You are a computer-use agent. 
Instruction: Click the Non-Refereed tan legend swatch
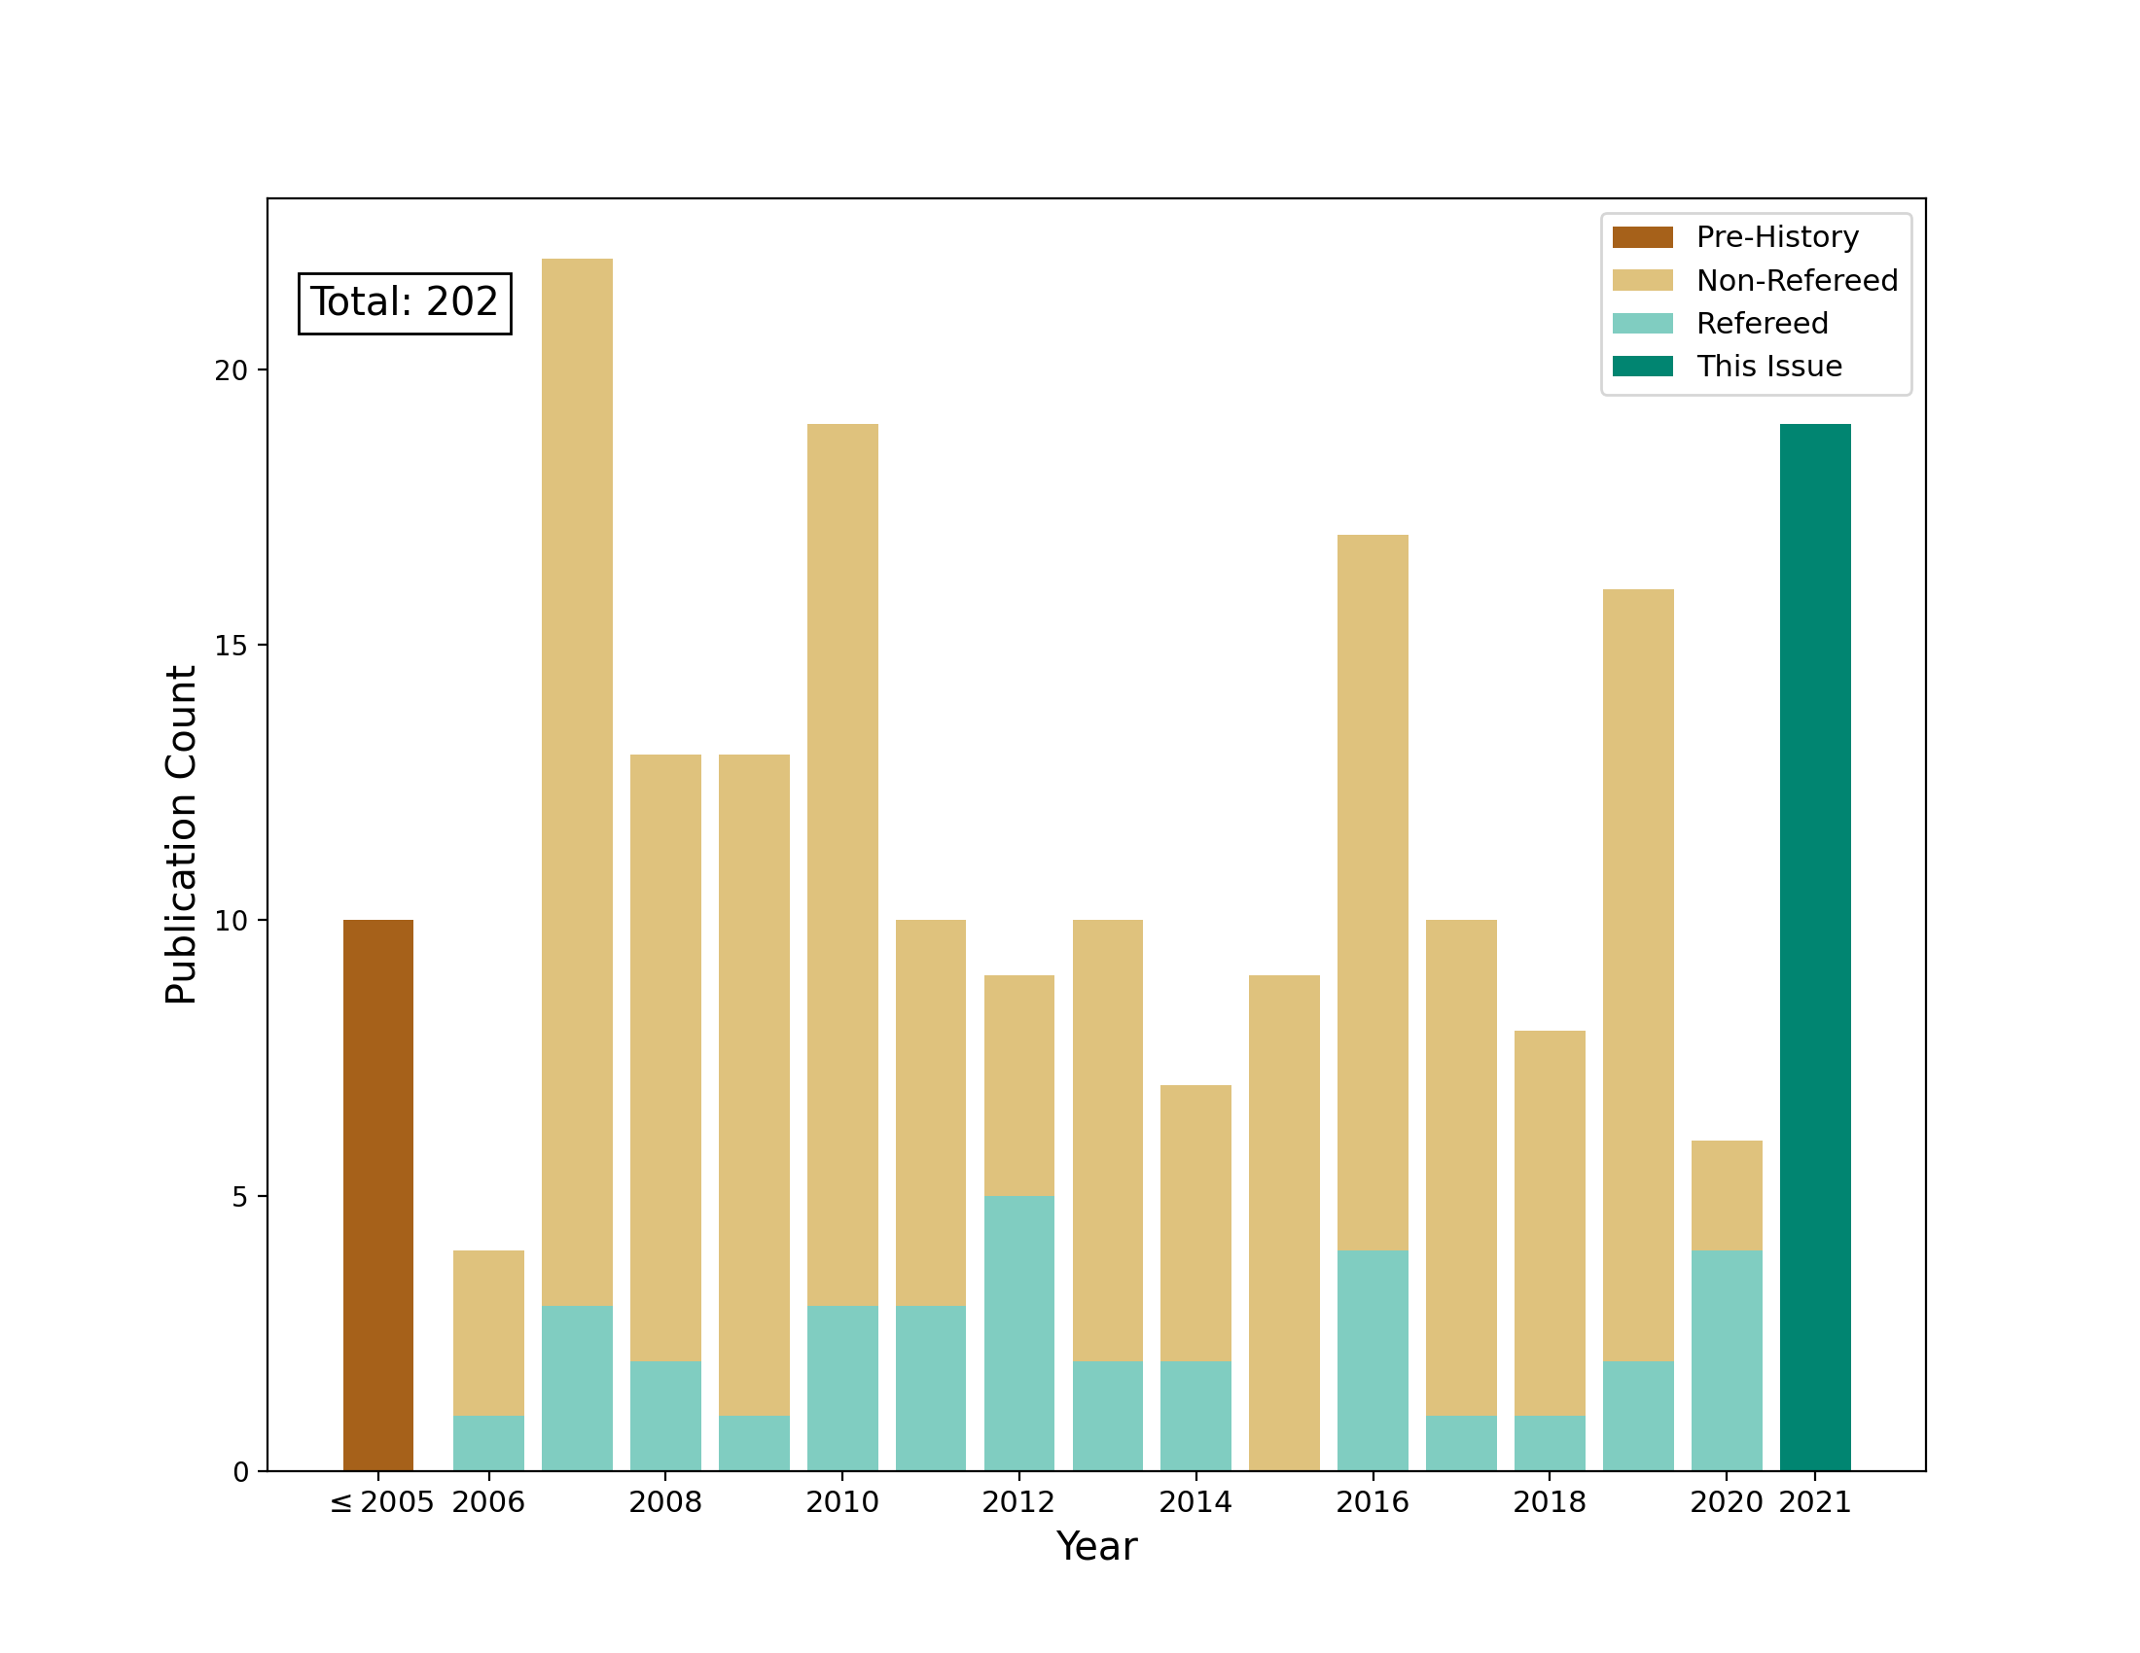click(1643, 280)
